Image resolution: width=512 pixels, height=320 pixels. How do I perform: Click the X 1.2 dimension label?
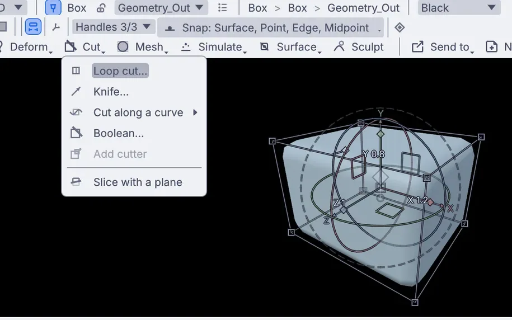[417, 200]
